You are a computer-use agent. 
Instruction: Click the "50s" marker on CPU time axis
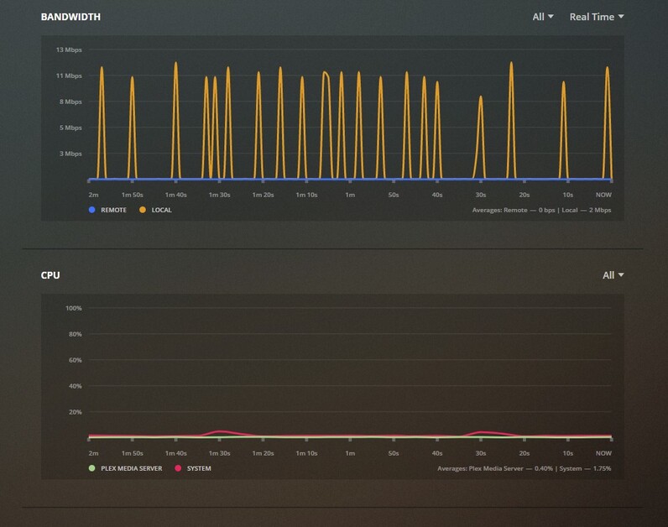click(394, 453)
